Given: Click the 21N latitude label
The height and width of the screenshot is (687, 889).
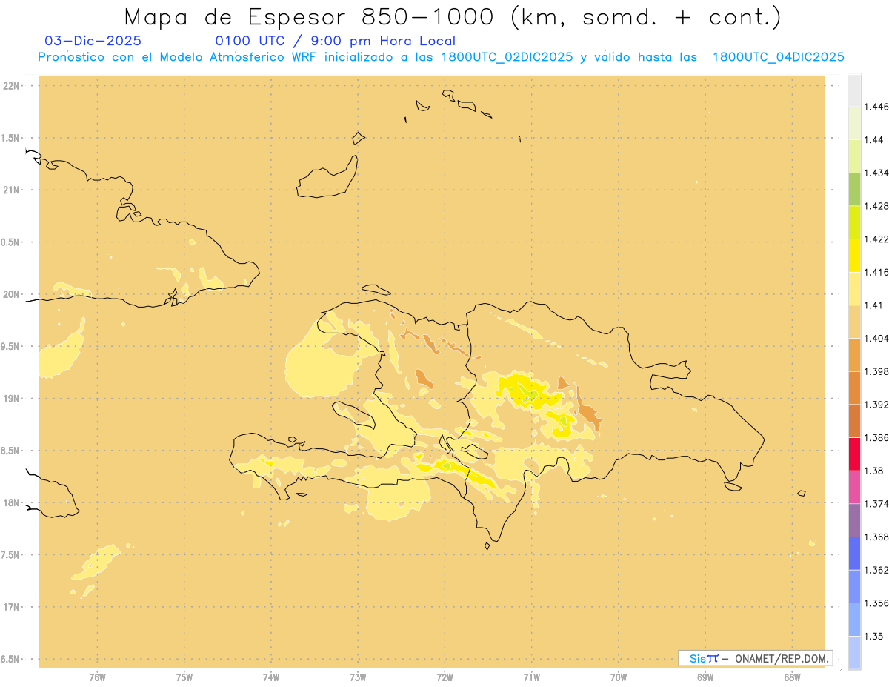Looking at the screenshot, I should click(x=12, y=190).
